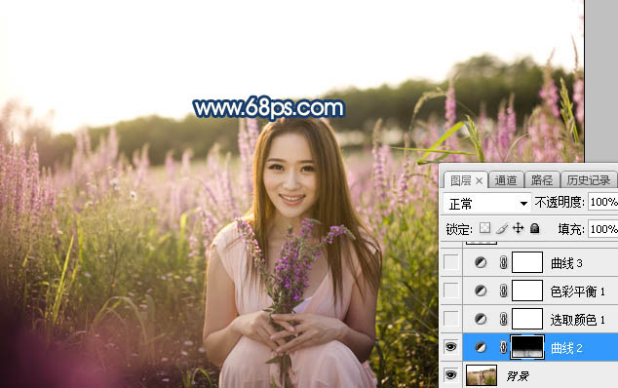Click the 选取颜色 1 adjustment layer icon
The width and height of the screenshot is (618, 388).
[480, 319]
